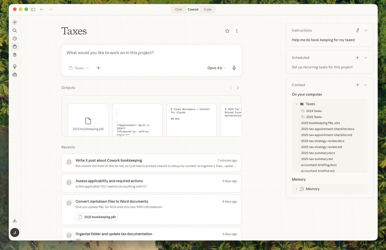Open the three-dot project options menu
This screenshot has width=386, height=250.
point(237,31)
